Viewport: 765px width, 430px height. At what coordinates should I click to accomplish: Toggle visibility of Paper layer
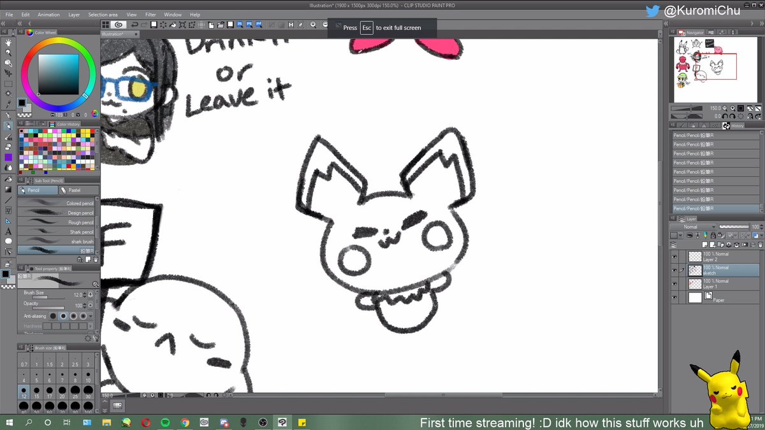[x=674, y=297]
